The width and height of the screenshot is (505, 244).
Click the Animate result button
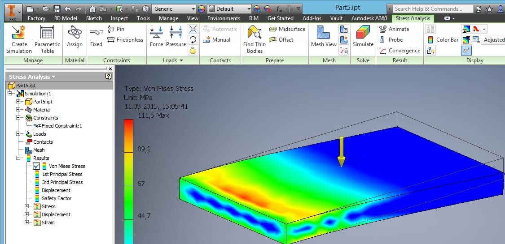394,29
